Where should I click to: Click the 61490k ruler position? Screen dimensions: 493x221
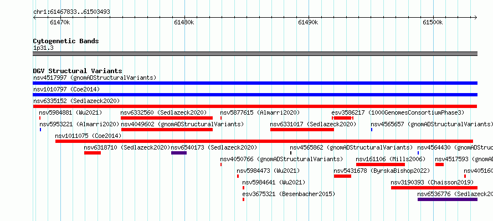pyautogui.click(x=309, y=22)
